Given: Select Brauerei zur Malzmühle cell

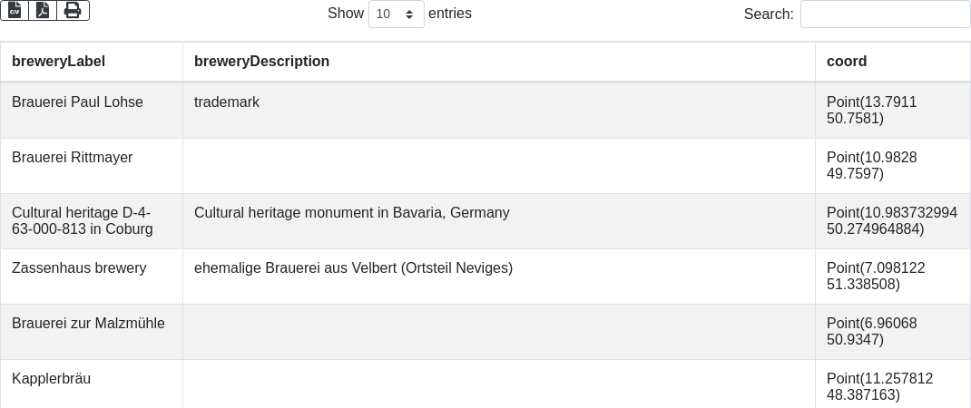Looking at the screenshot, I should point(92,331).
